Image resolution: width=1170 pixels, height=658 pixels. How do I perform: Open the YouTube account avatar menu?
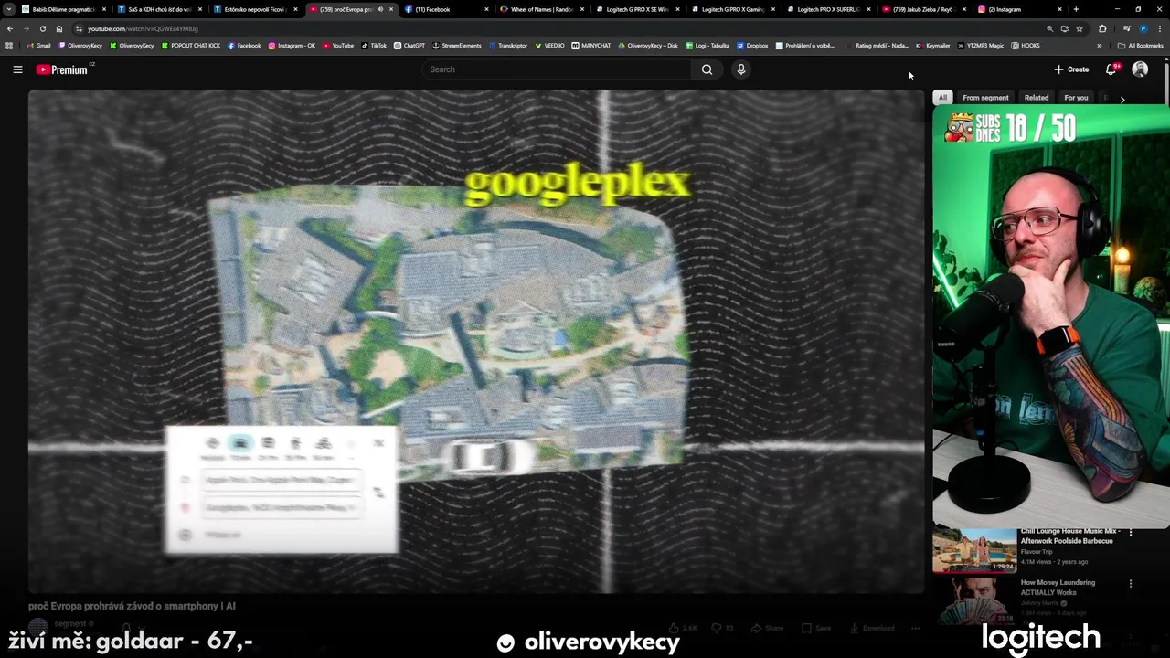(1140, 69)
